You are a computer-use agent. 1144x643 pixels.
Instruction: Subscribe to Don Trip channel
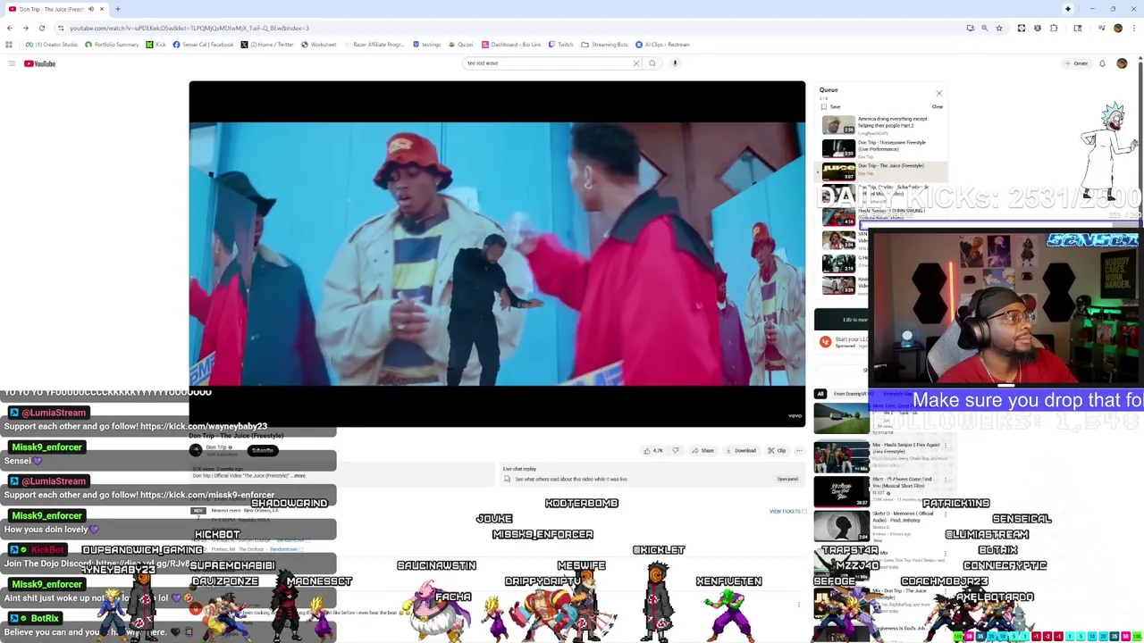[x=262, y=450]
